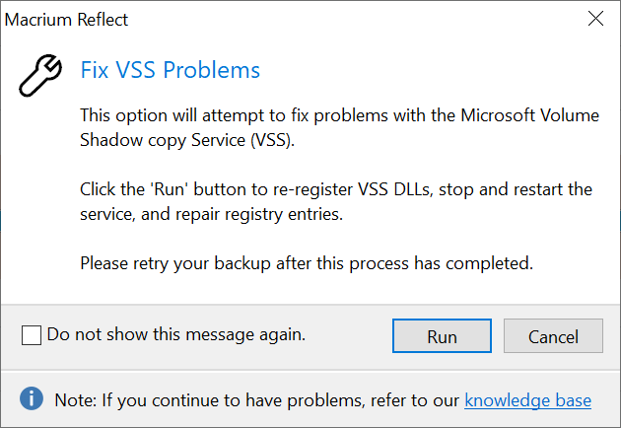
Task: Open the knowledge base link
Action: 528,400
